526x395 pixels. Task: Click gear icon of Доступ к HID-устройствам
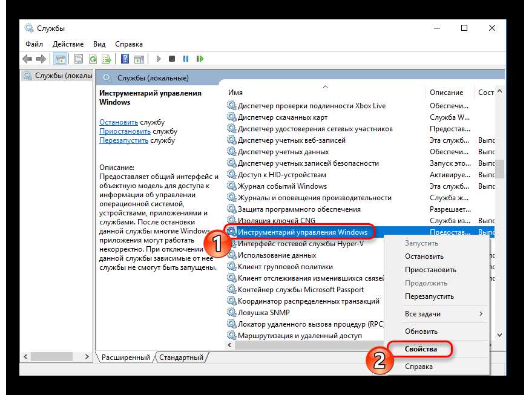(x=231, y=174)
